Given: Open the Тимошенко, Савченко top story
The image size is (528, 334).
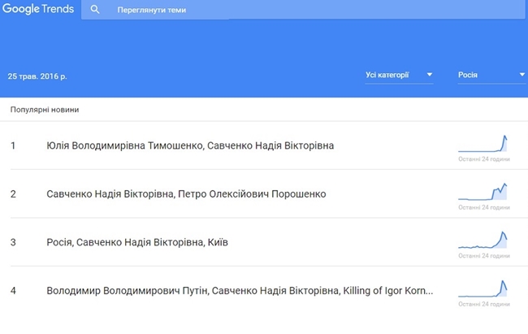Looking at the screenshot, I should (x=190, y=145).
